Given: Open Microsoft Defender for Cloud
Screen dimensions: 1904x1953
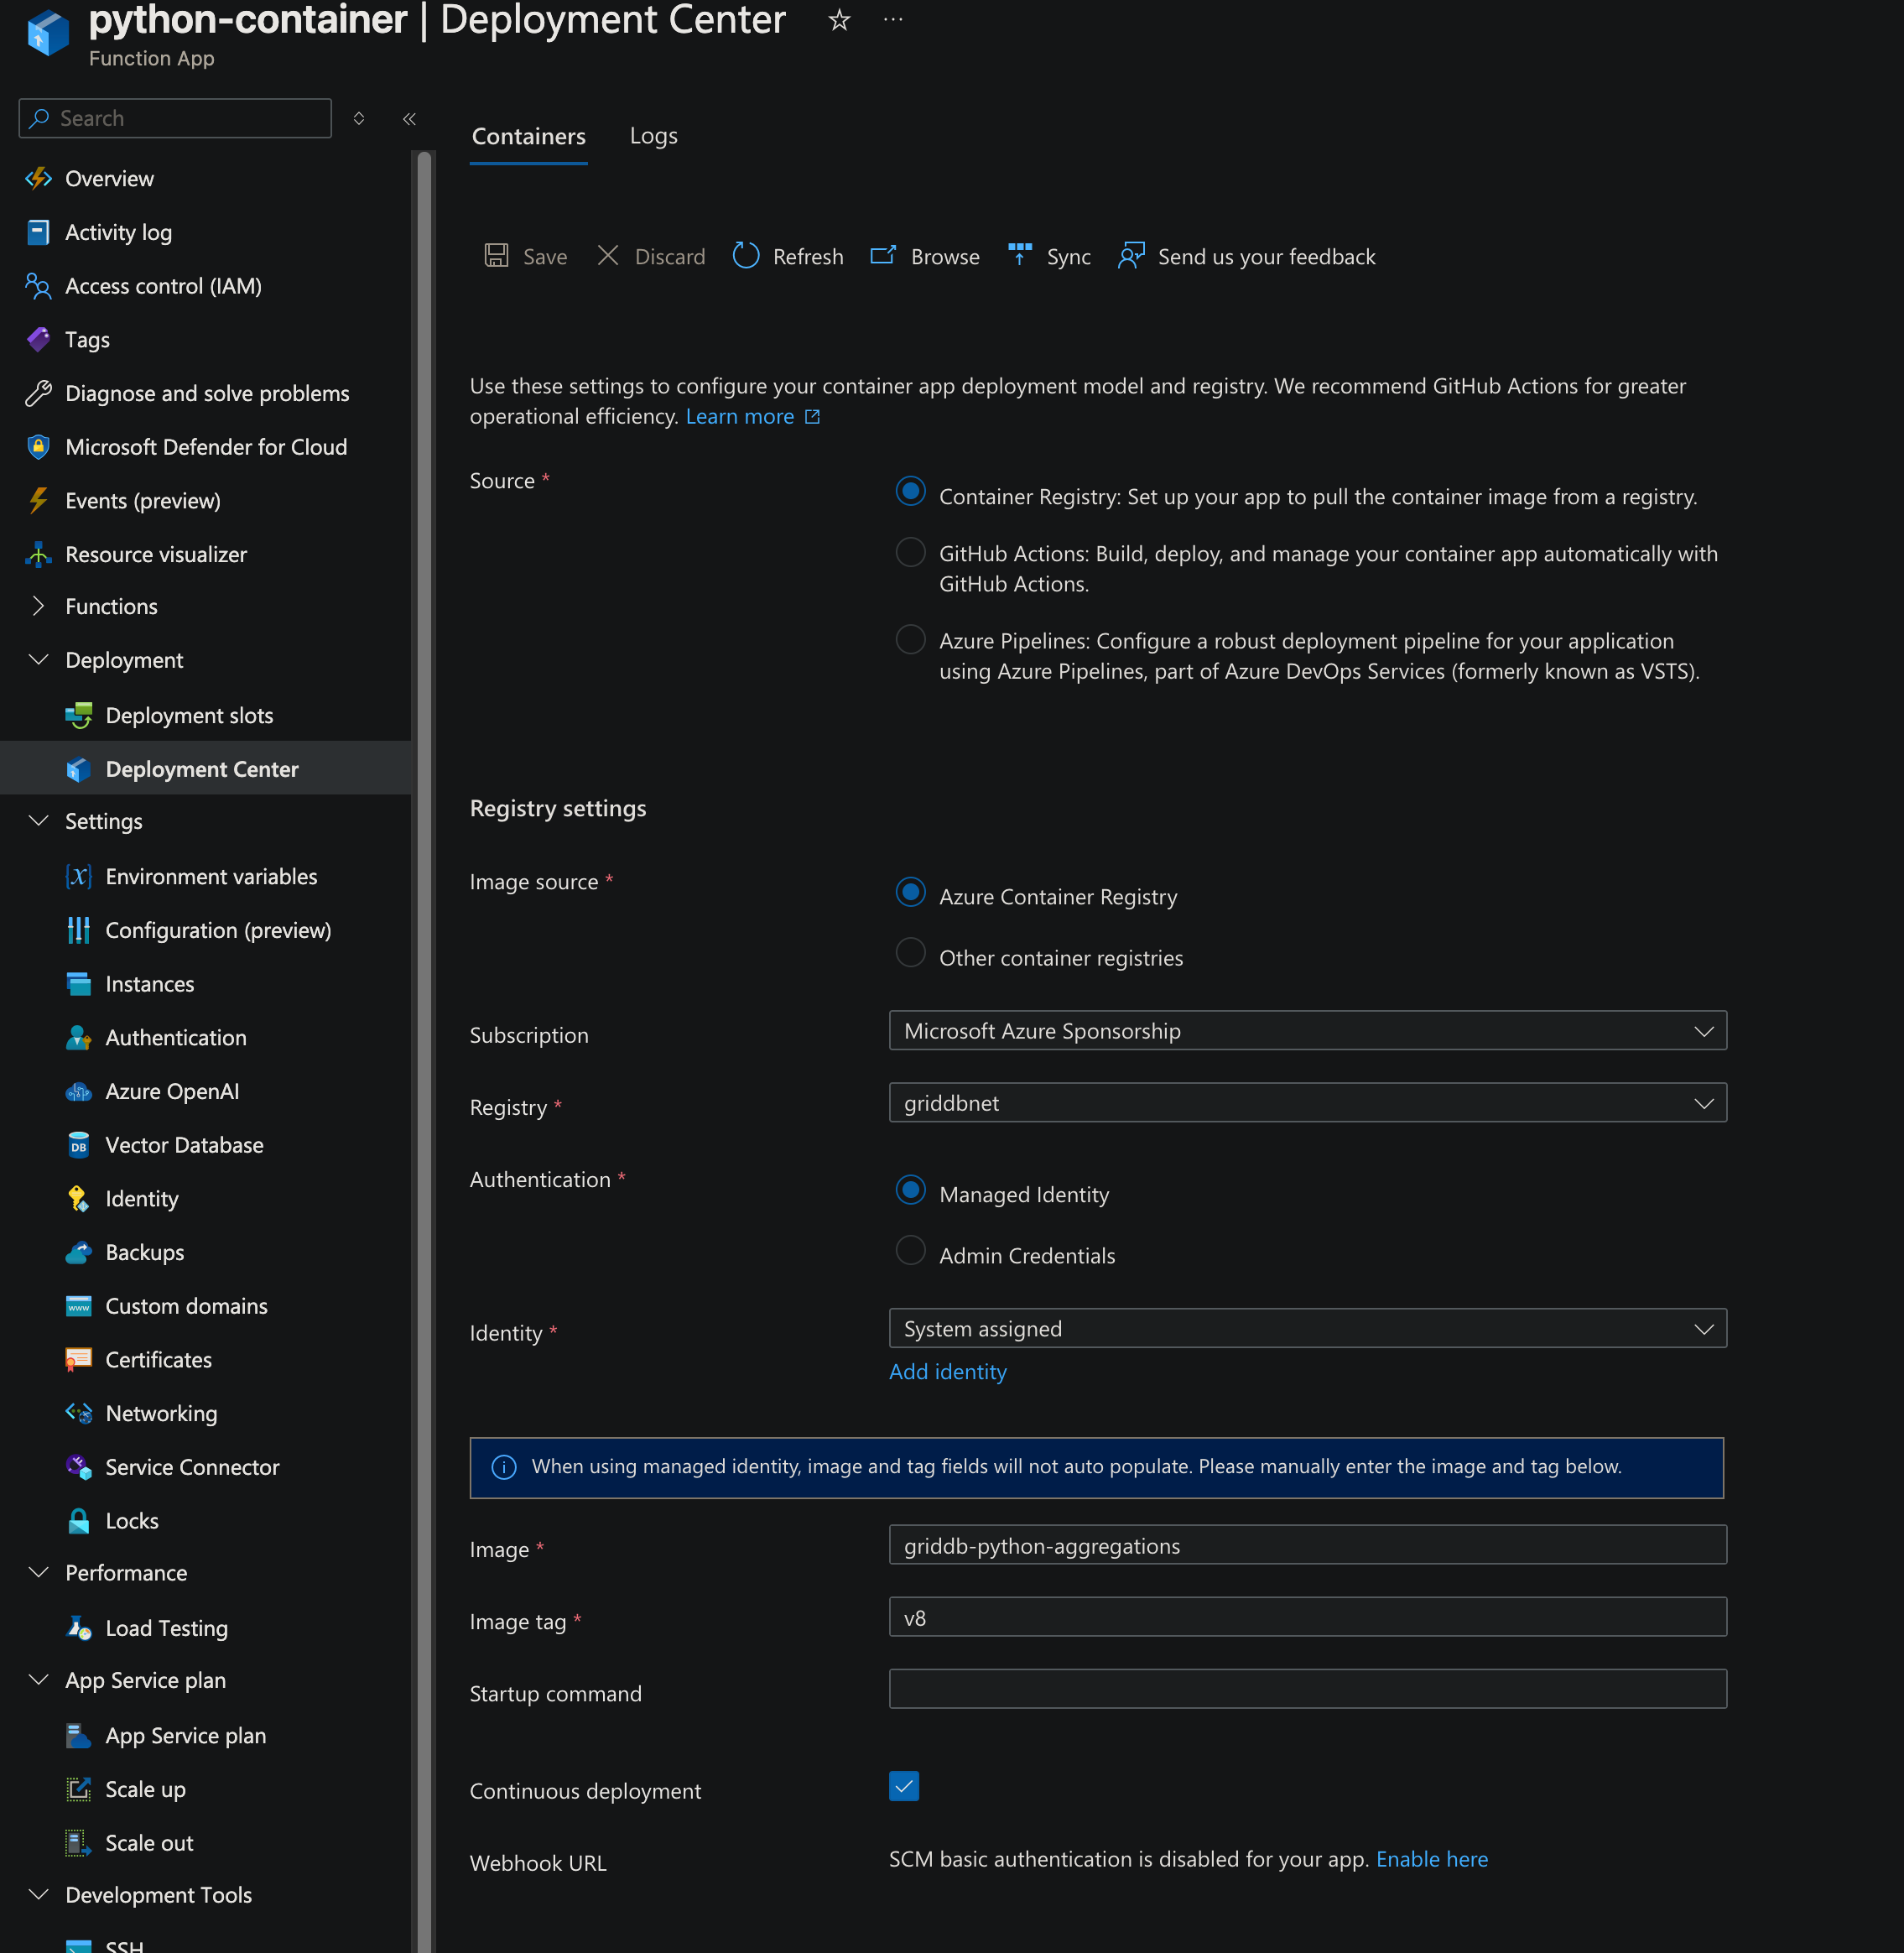Looking at the screenshot, I should pos(205,447).
